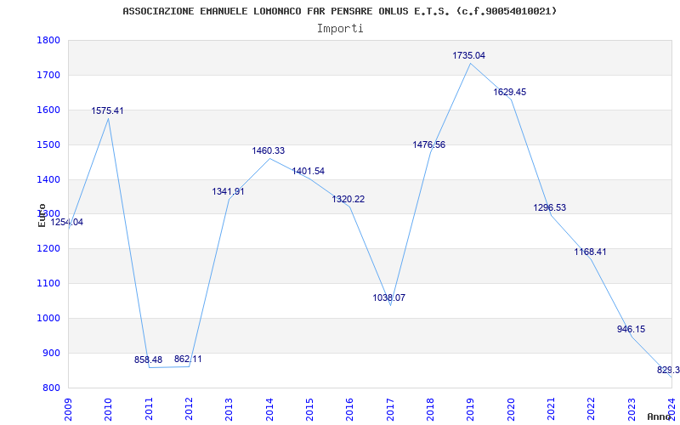Select the 'Importi' chart subtitle
The width and height of the screenshot is (680, 425).
340,29
